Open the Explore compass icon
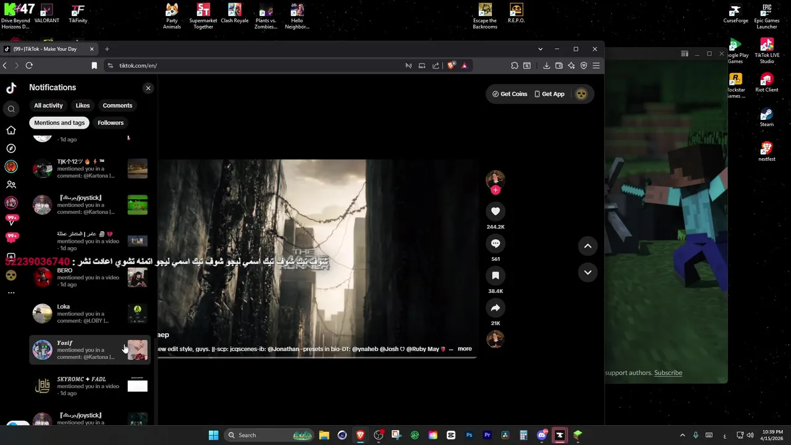Screen dimensions: 791x445 click(x=11, y=148)
